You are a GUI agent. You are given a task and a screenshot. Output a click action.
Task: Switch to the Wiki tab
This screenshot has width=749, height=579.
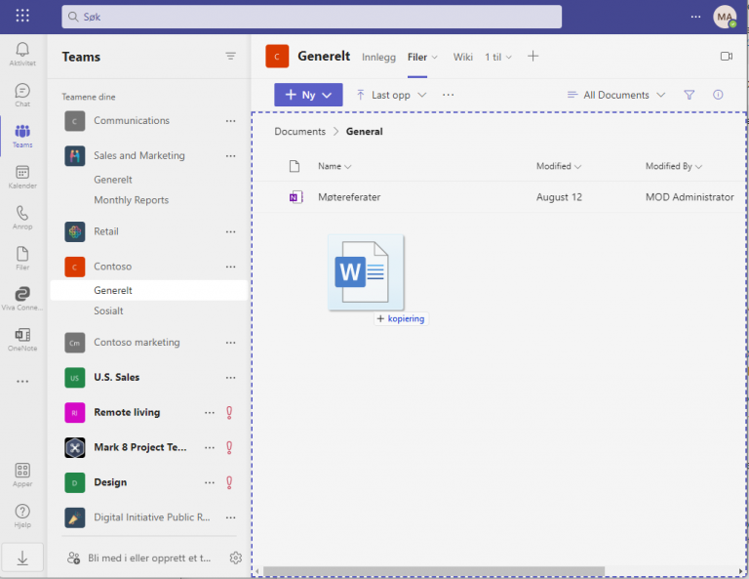point(462,58)
